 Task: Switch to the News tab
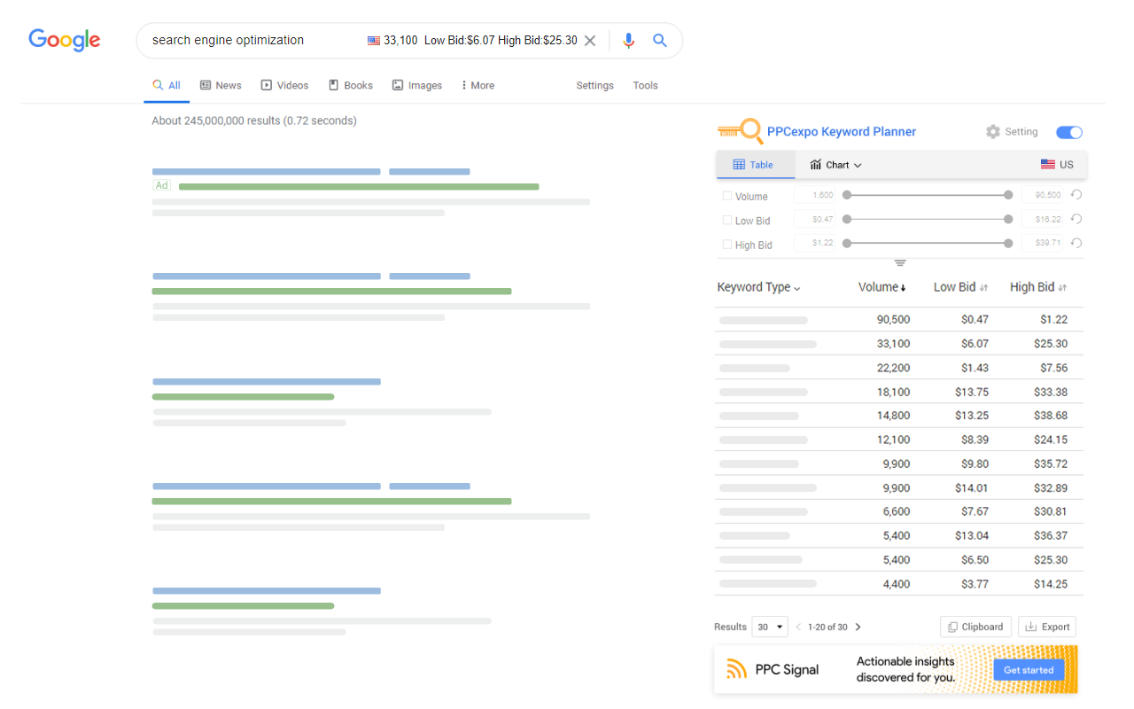point(221,85)
